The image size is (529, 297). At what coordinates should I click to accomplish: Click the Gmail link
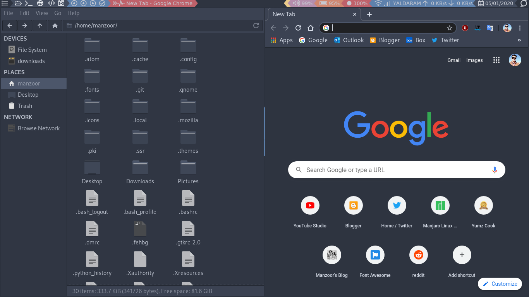(454, 60)
